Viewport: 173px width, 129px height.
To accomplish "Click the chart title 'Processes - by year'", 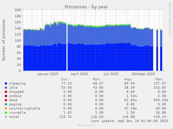I will click(x=86, y=7).
